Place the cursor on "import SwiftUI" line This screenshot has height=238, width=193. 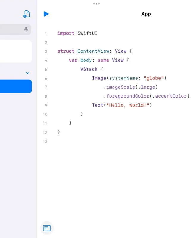pos(77,33)
